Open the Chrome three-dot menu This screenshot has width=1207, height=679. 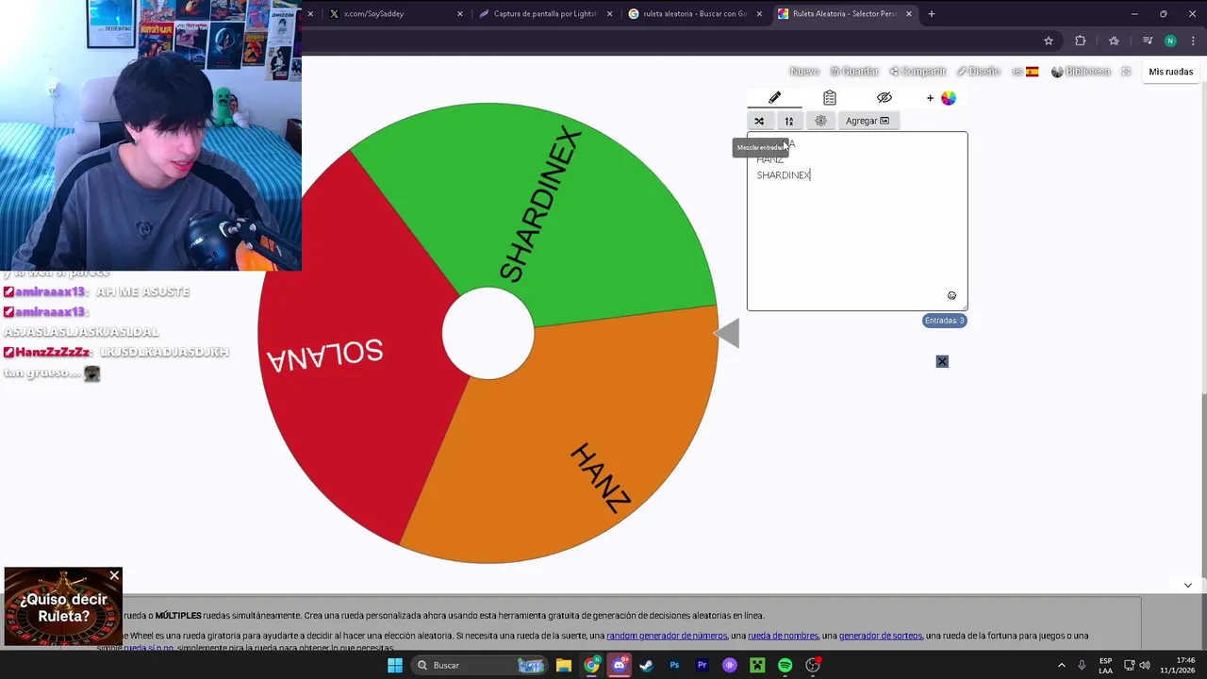[x=1194, y=41]
